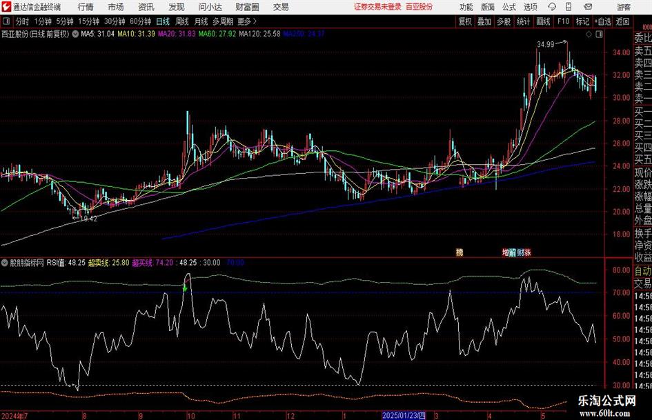Click the mobile phone icon
652x420 pixels.
pyautogui.click(x=569, y=7)
